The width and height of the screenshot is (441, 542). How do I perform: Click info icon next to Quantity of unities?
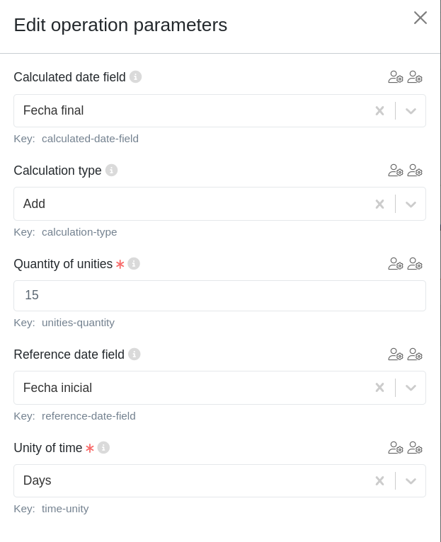tap(134, 264)
